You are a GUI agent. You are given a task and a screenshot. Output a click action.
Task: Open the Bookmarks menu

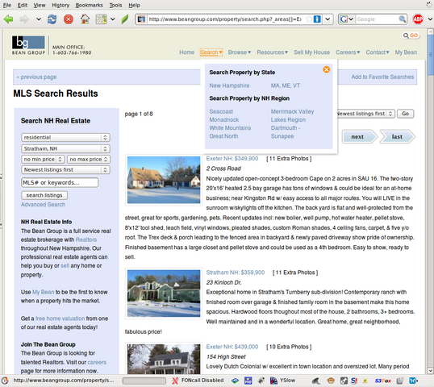click(89, 5)
